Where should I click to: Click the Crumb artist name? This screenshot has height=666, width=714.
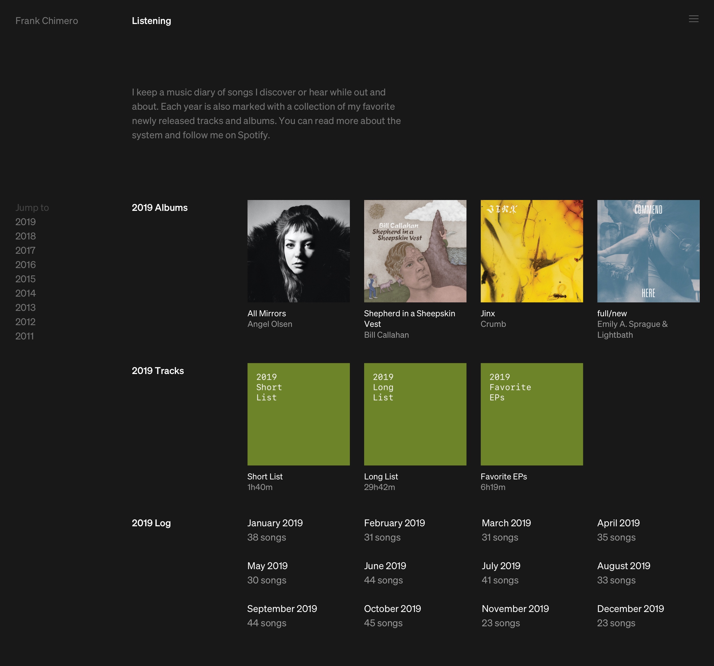(494, 324)
